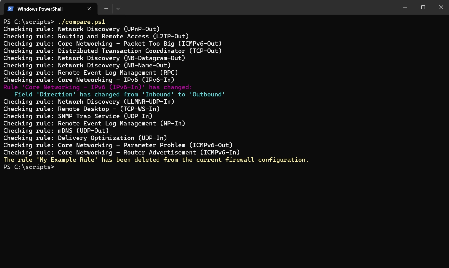449x268 pixels.
Task: Click the cyan Direction field change line
Action: (120, 94)
